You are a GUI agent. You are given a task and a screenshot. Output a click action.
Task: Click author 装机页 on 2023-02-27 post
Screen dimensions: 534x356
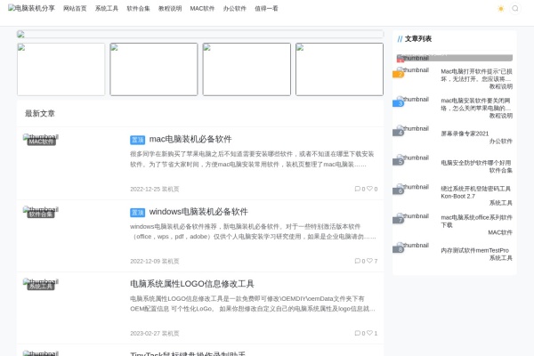(170, 334)
